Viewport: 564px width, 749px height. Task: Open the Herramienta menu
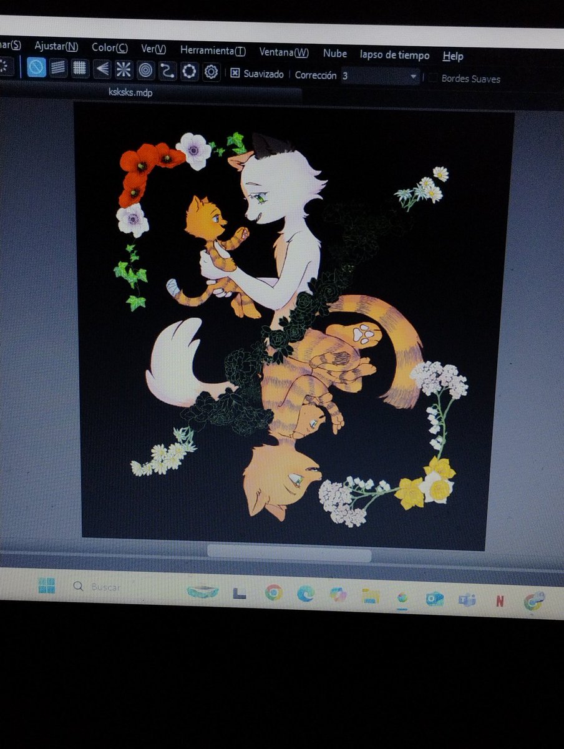point(213,51)
